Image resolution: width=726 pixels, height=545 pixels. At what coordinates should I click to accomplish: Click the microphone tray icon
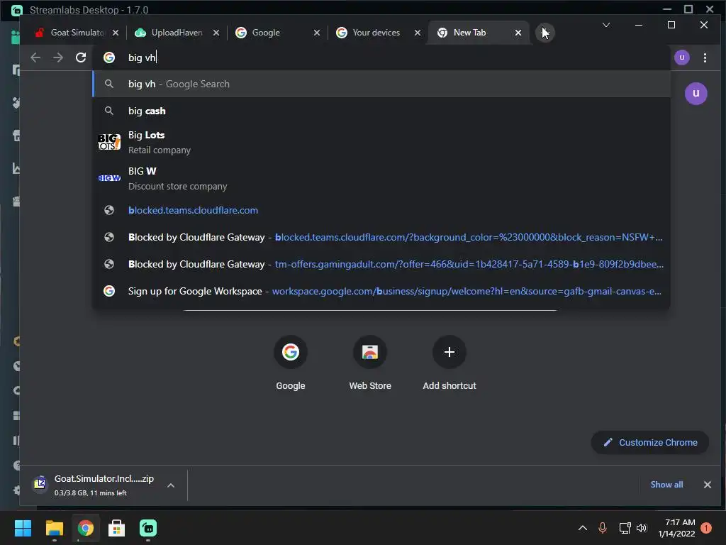click(x=603, y=528)
